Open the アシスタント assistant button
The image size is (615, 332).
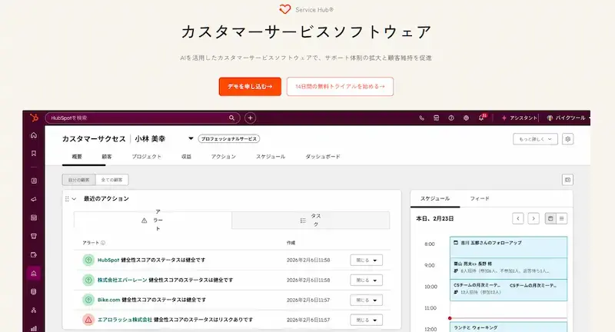click(520, 118)
